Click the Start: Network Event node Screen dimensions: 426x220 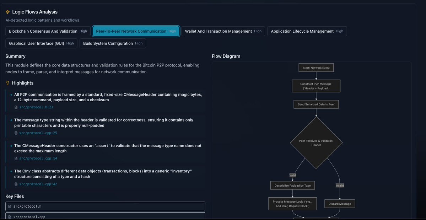click(316, 67)
